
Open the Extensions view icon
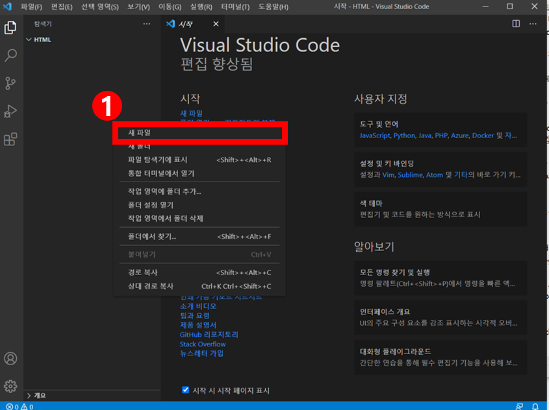tap(10, 139)
